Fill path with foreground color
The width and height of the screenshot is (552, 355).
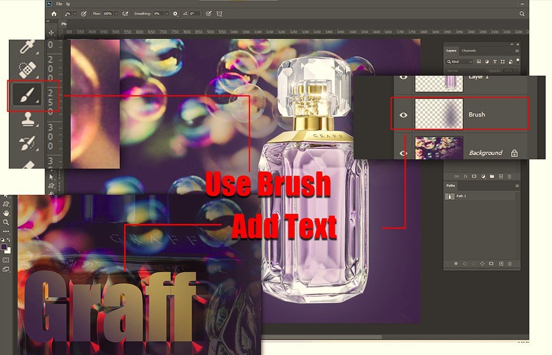pos(456,263)
